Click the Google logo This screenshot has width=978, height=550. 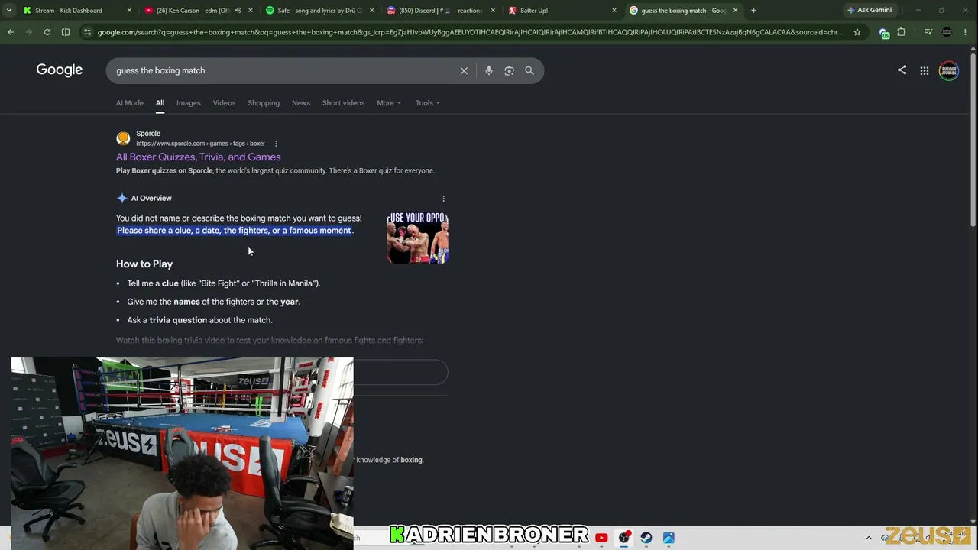[60, 70]
